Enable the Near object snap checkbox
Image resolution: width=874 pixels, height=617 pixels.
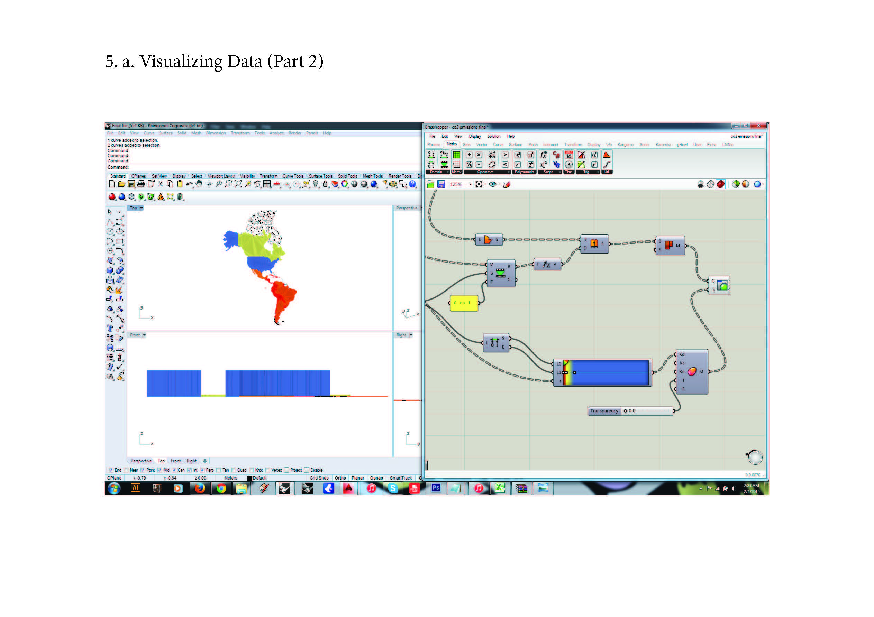[126, 470]
